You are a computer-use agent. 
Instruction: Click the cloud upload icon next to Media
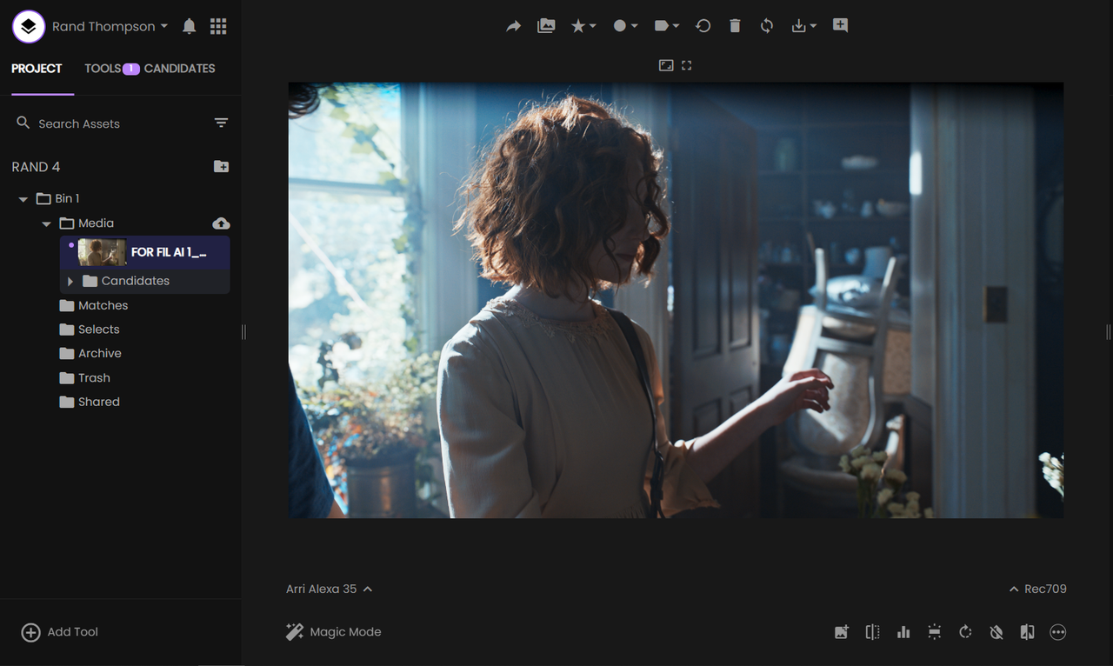coord(221,223)
